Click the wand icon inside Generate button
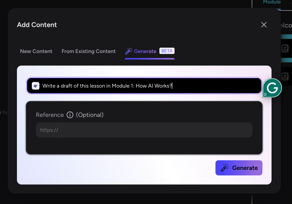The height and width of the screenshot is (204, 292). pos(224,168)
